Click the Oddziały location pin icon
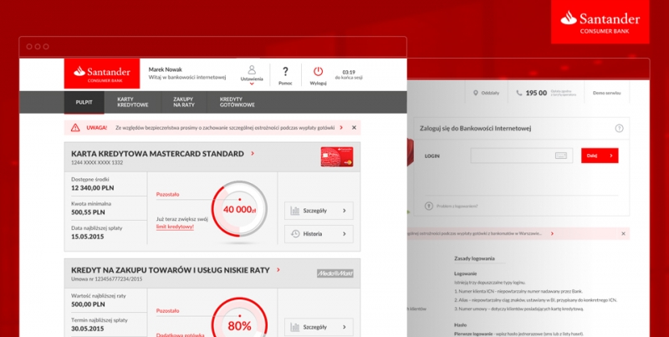 [476, 93]
